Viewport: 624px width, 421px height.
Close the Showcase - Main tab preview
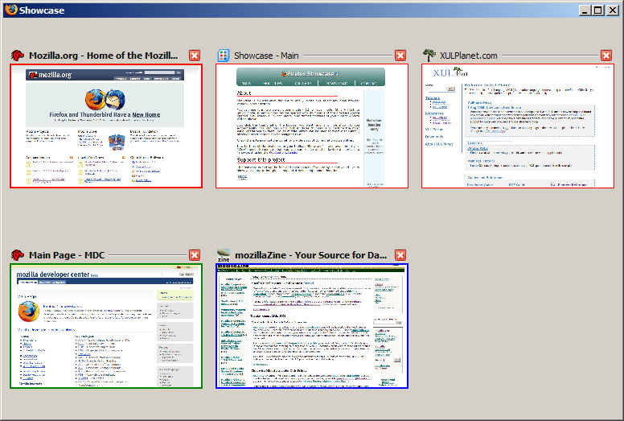(x=400, y=56)
